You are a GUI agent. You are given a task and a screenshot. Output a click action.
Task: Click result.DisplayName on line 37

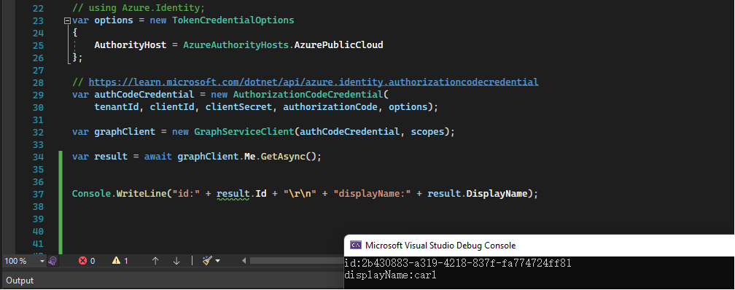(x=478, y=194)
